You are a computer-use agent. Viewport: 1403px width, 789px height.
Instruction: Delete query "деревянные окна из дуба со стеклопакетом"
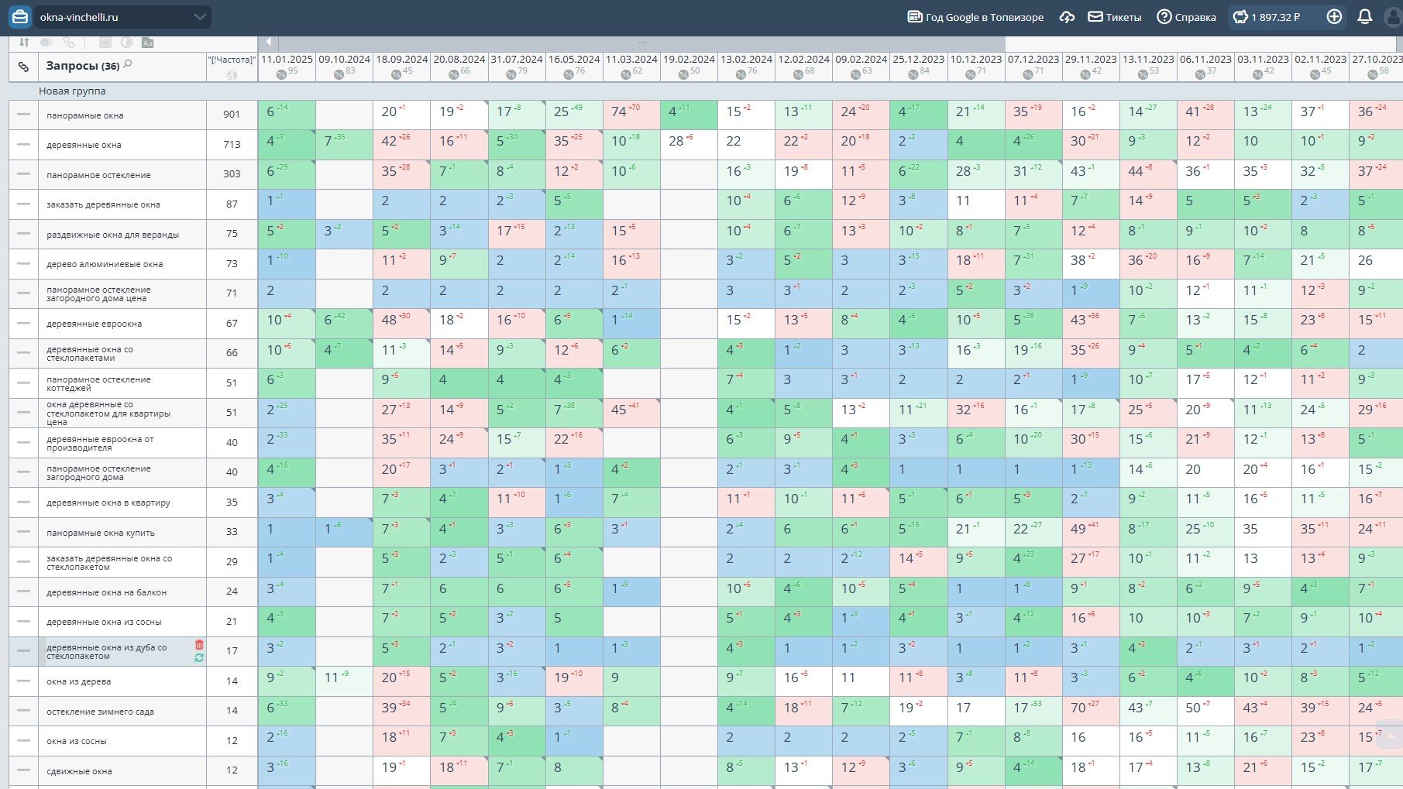coord(199,645)
